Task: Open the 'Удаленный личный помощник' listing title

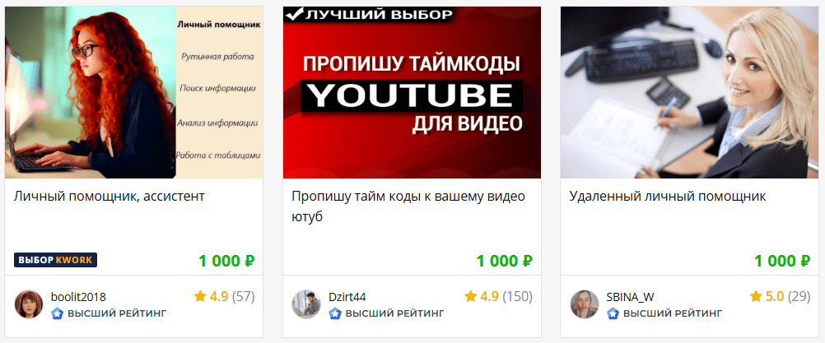Action: point(668,197)
